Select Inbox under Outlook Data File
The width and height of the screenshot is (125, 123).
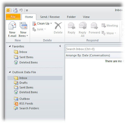pyautogui.click(x=35, y=78)
